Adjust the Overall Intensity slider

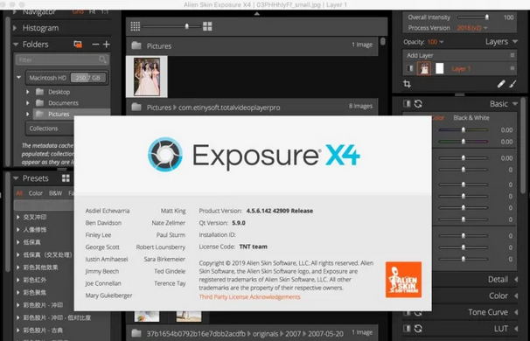(x=472, y=17)
